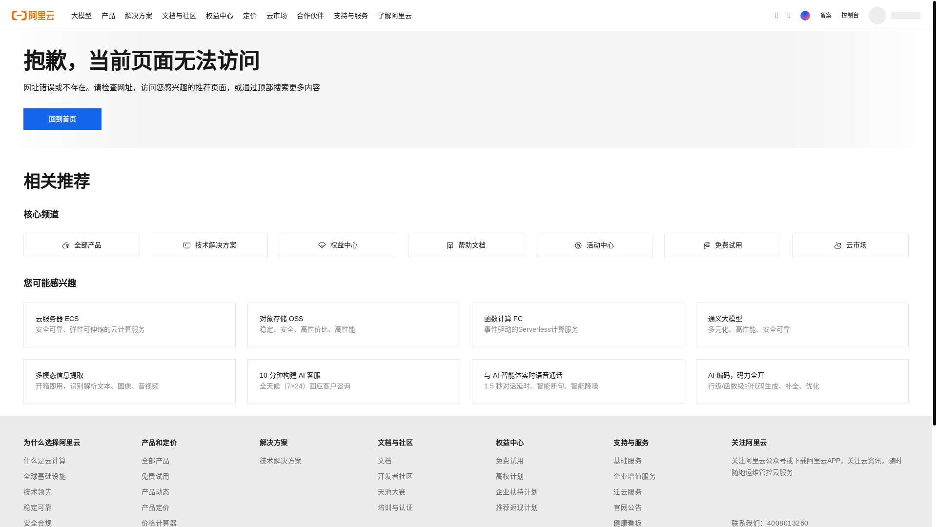The image size is (937, 527).
Task: Click footer link 价格计算器
Action: pos(159,523)
